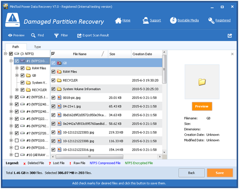Click the 0018-pic.jpg image file icon
This screenshot has width=239, height=189.
(x=59, y=98)
